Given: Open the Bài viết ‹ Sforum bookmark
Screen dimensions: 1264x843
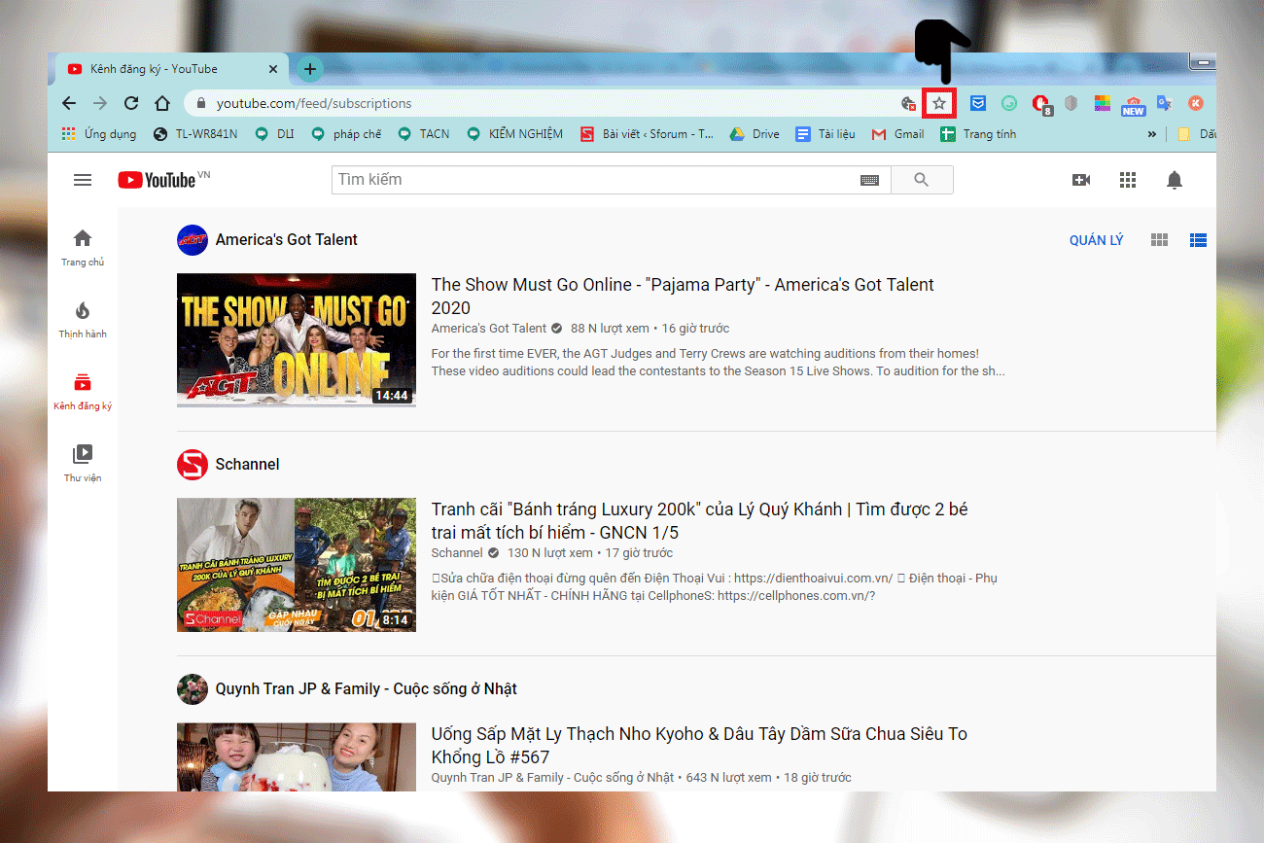Looking at the screenshot, I should click(647, 134).
